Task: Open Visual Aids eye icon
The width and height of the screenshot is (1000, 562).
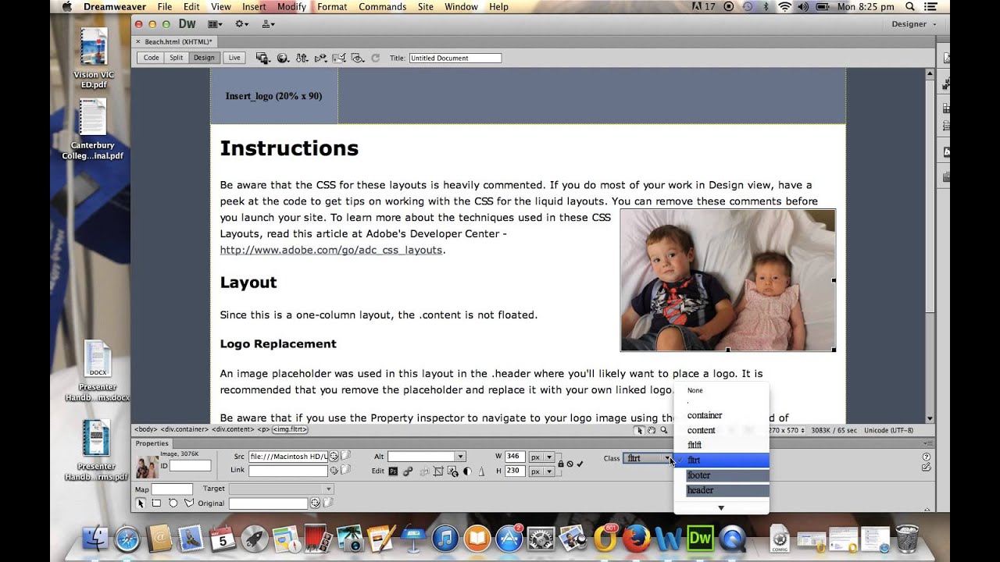Action: click(x=358, y=58)
